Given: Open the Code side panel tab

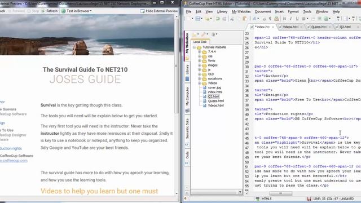Looking at the screenshot, I should (187, 158).
